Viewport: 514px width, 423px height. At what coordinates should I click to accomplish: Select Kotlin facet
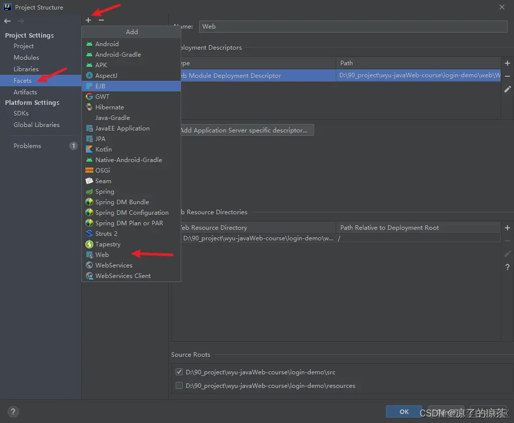click(131, 149)
